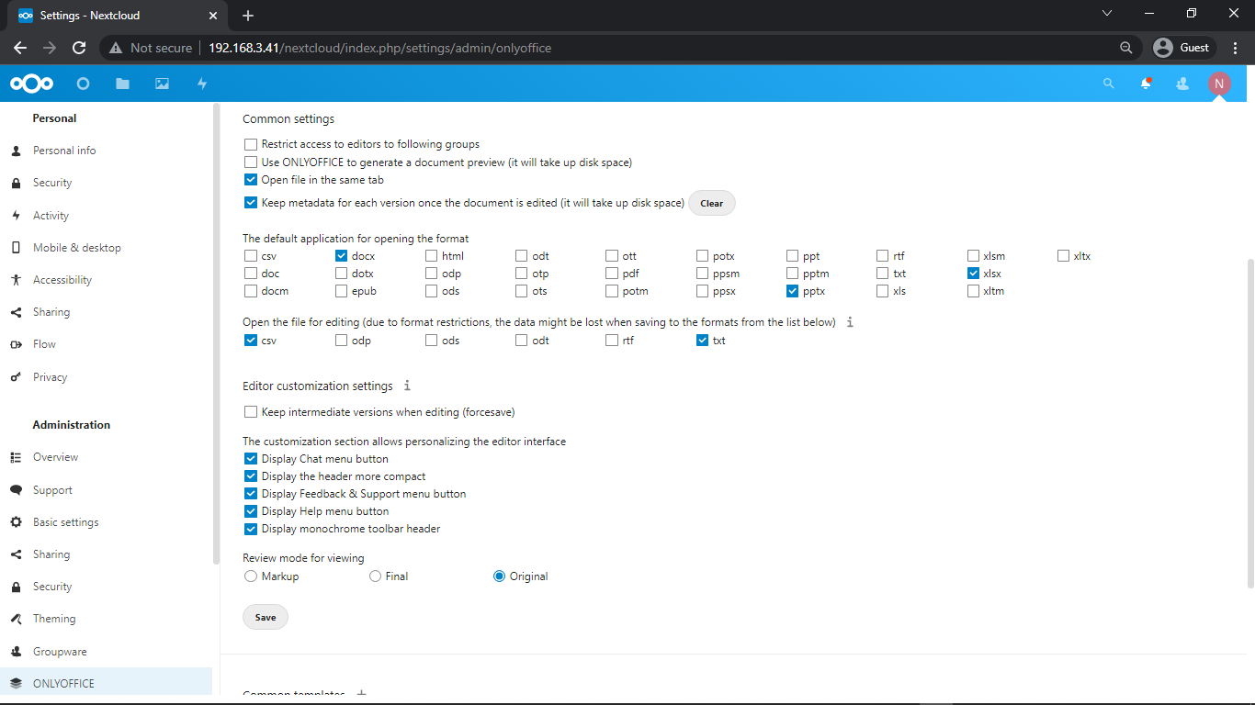Uncheck xlsx default application checkbox
The width and height of the screenshot is (1255, 705).
coord(974,274)
